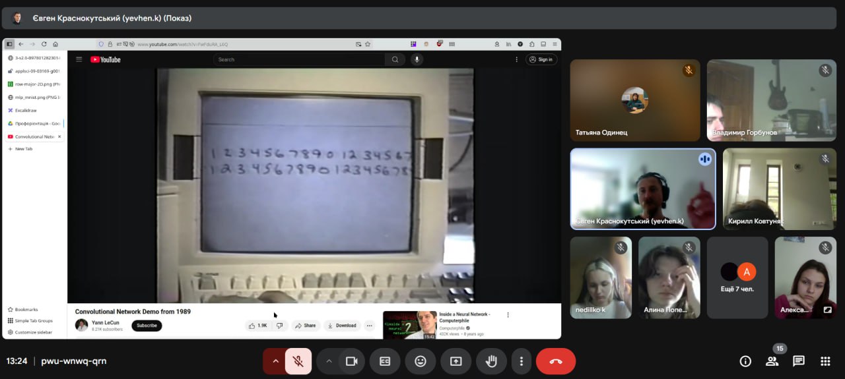Select Алина Попе... participant tile
Viewport: 845px width, 379px height.
[669, 277]
